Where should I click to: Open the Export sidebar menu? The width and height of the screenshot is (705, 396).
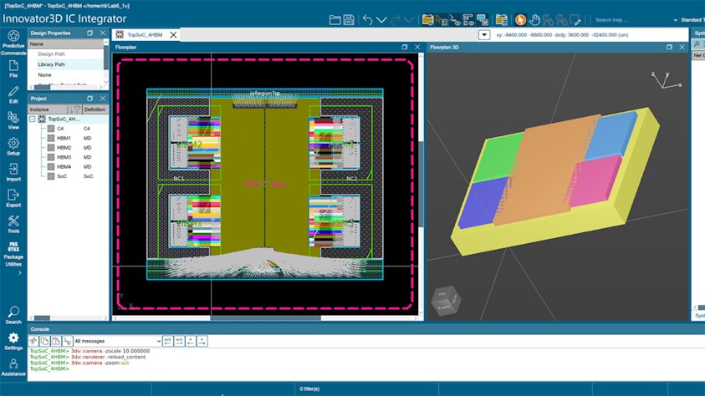tap(13, 198)
